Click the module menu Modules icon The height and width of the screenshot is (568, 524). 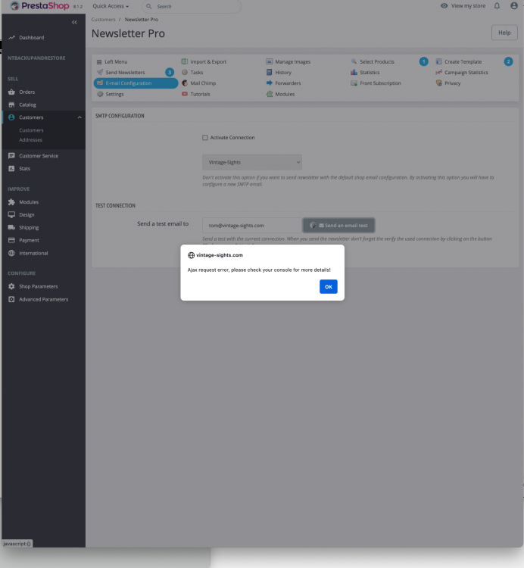270,94
